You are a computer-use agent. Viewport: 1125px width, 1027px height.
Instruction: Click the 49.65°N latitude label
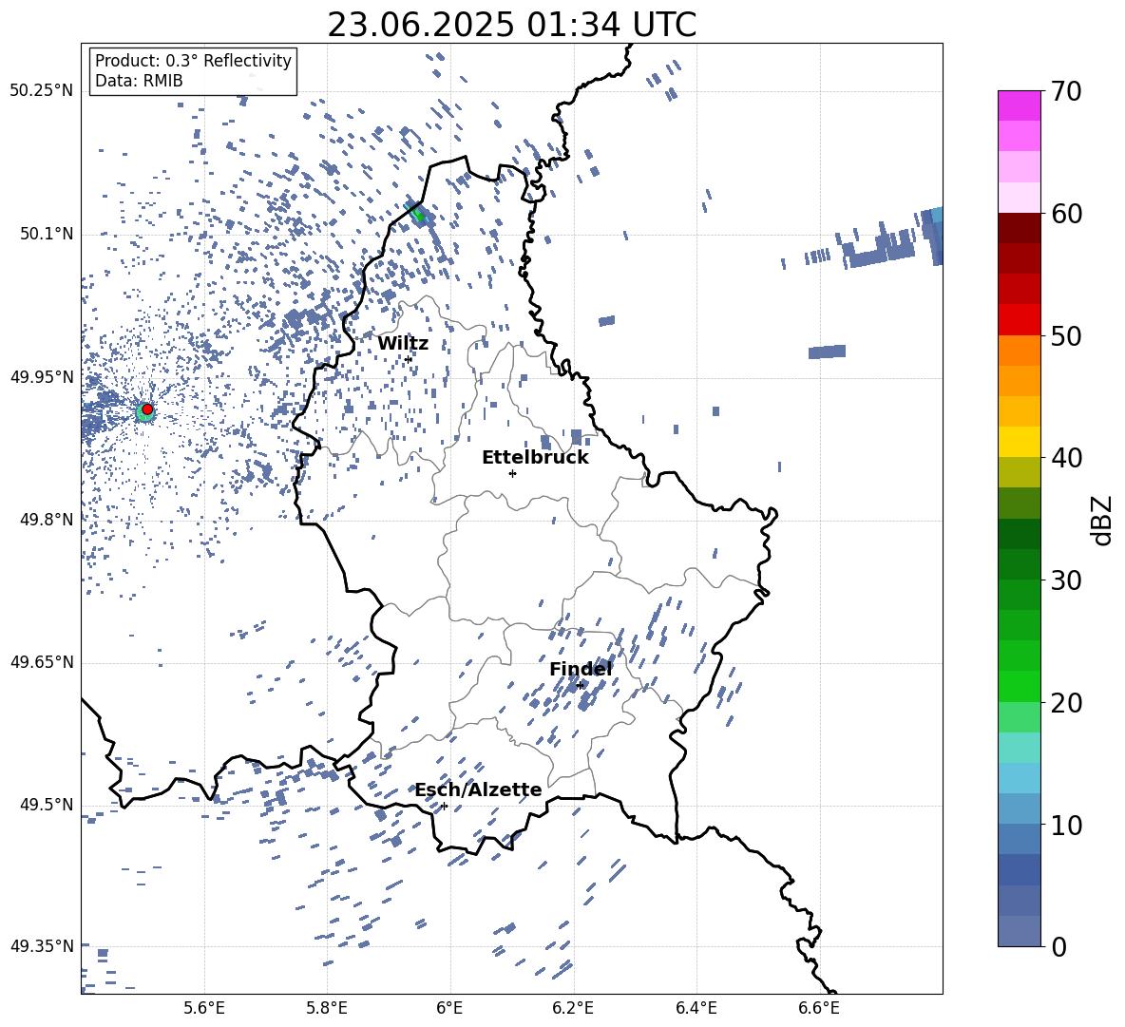(42, 661)
